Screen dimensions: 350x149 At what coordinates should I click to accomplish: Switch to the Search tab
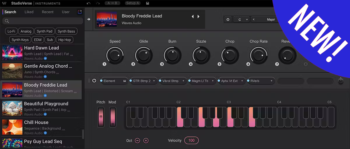click(x=10, y=12)
